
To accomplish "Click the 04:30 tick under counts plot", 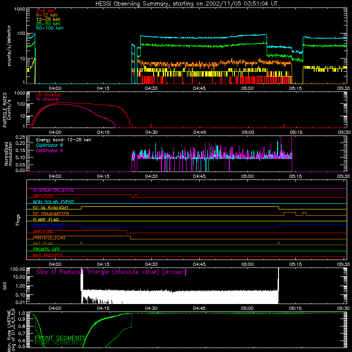I will coord(151,88).
